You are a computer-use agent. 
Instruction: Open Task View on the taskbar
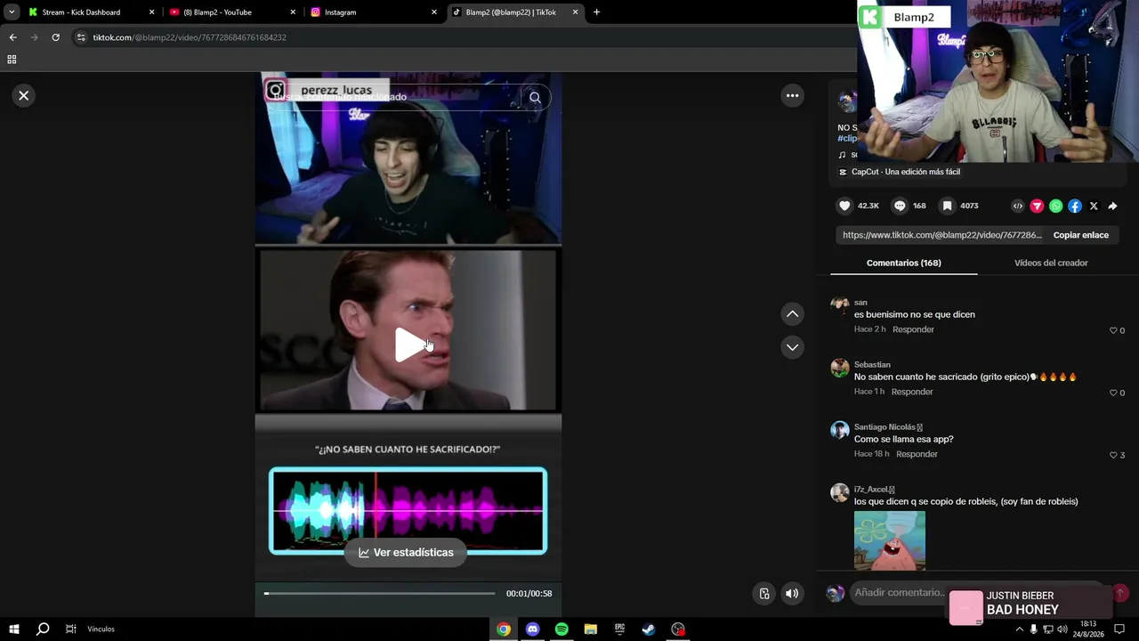[71, 629]
